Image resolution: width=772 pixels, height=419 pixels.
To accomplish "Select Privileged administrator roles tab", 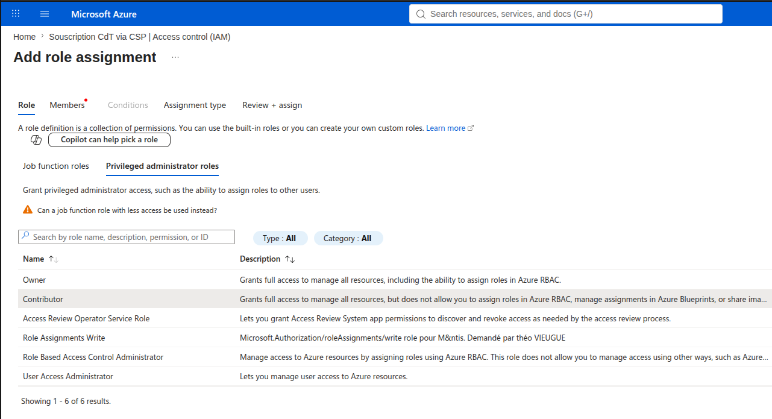I will pos(162,166).
